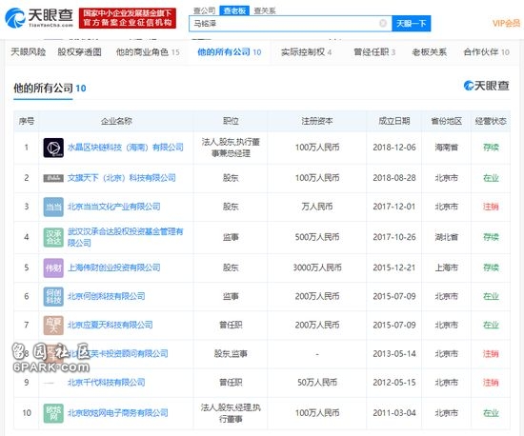Open logo of 文旗天下(北京)科技有限公司
Viewport: 524px width, 436px height.
click(53, 178)
